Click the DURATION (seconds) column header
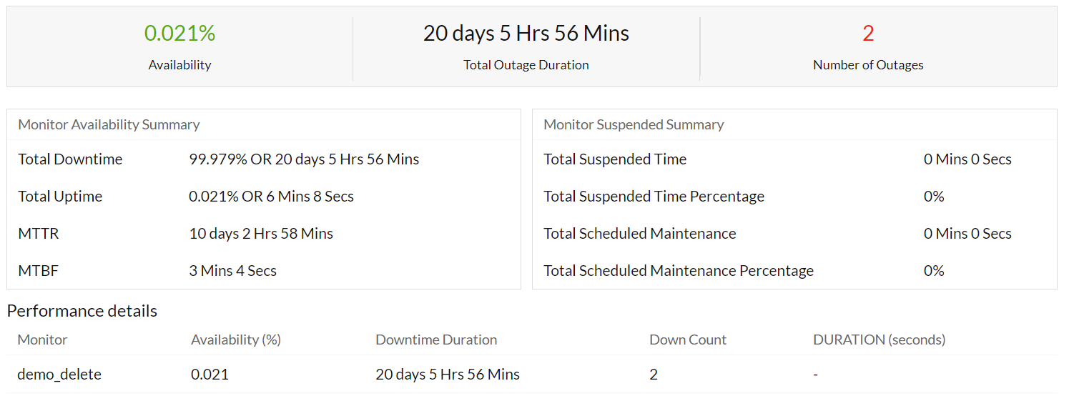 click(x=879, y=340)
